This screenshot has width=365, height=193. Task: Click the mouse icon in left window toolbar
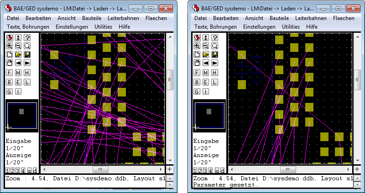[x=9, y=63]
